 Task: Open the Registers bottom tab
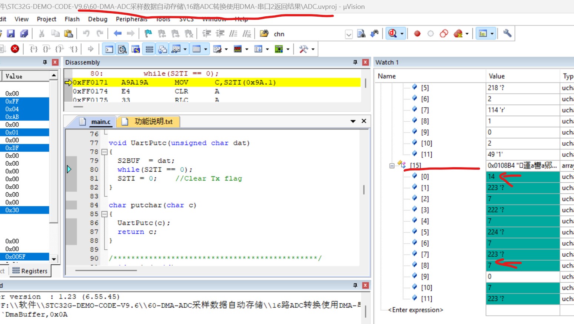coord(30,271)
